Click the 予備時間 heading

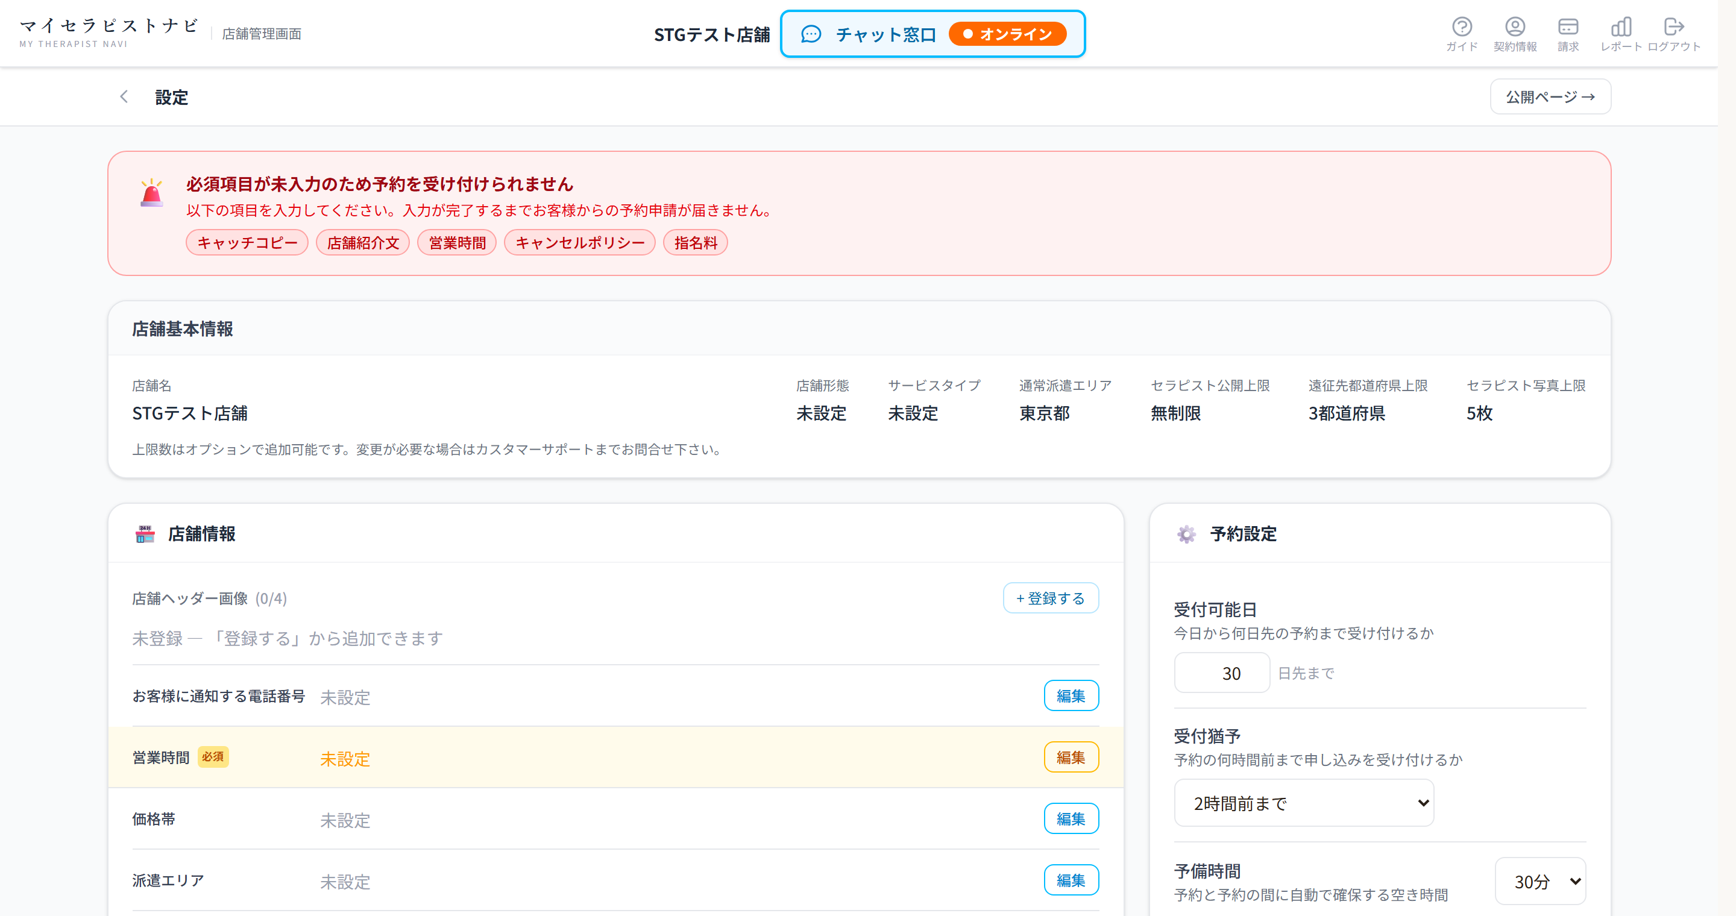point(1207,871)
